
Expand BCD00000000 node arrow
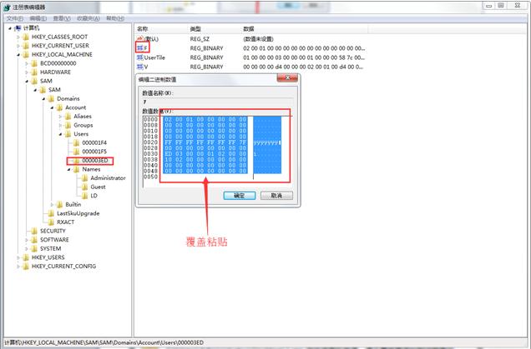pos(27,63)
